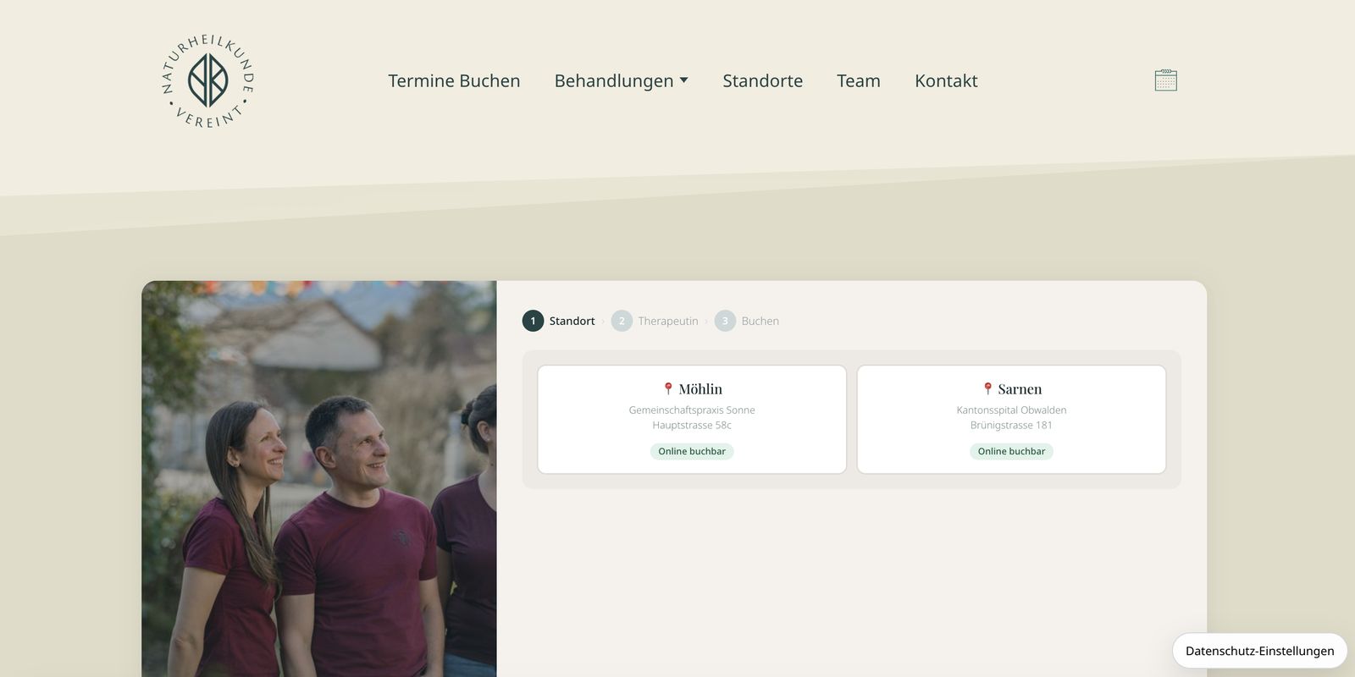The width and height of the screenshot is (1355, 677).
Task: Click the Hauptstrasse 58c address
Action: coord(692,426)
